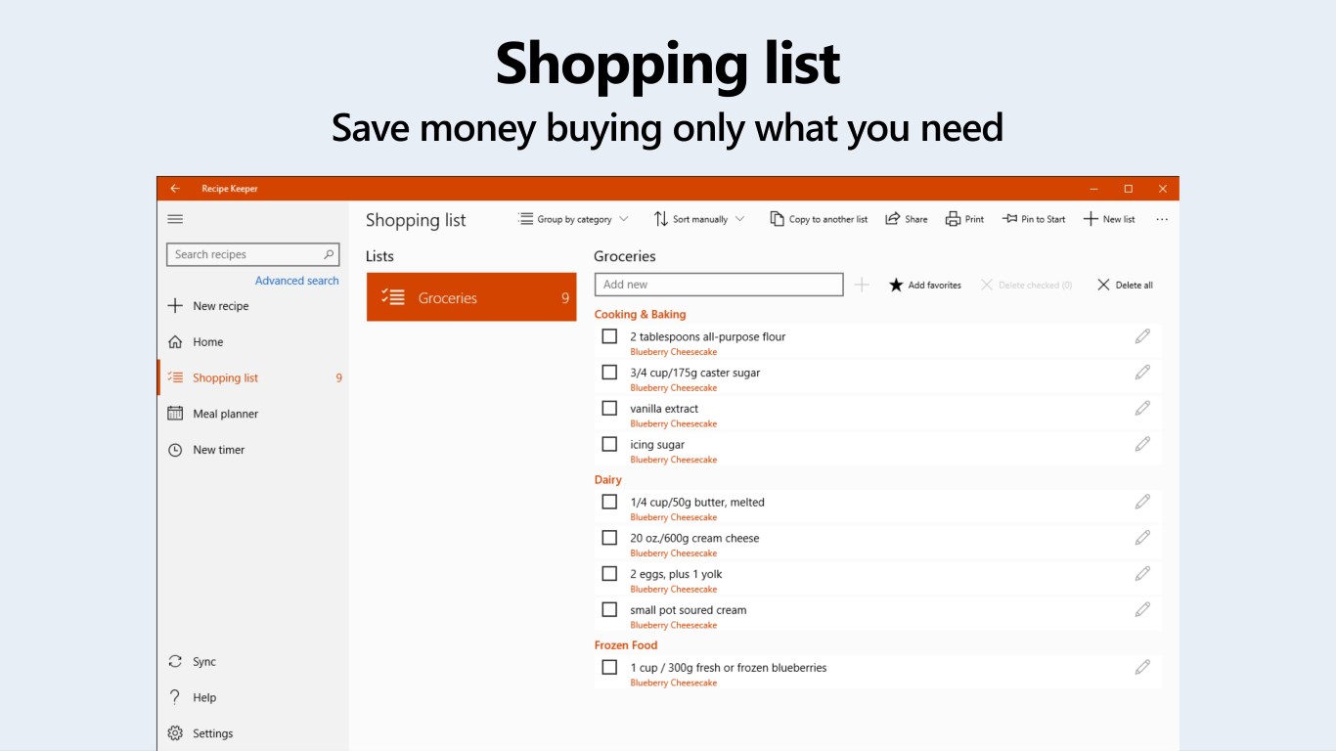
Task: Check off all-purpose flour item
Action: 609,336
